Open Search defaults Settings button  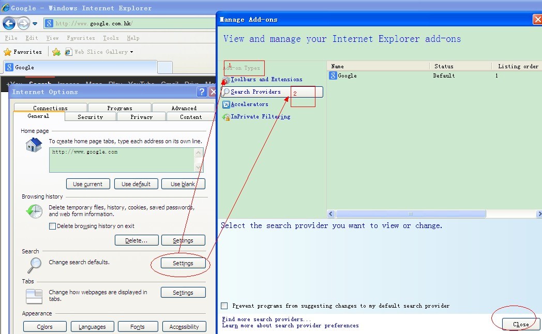(183, 263)
